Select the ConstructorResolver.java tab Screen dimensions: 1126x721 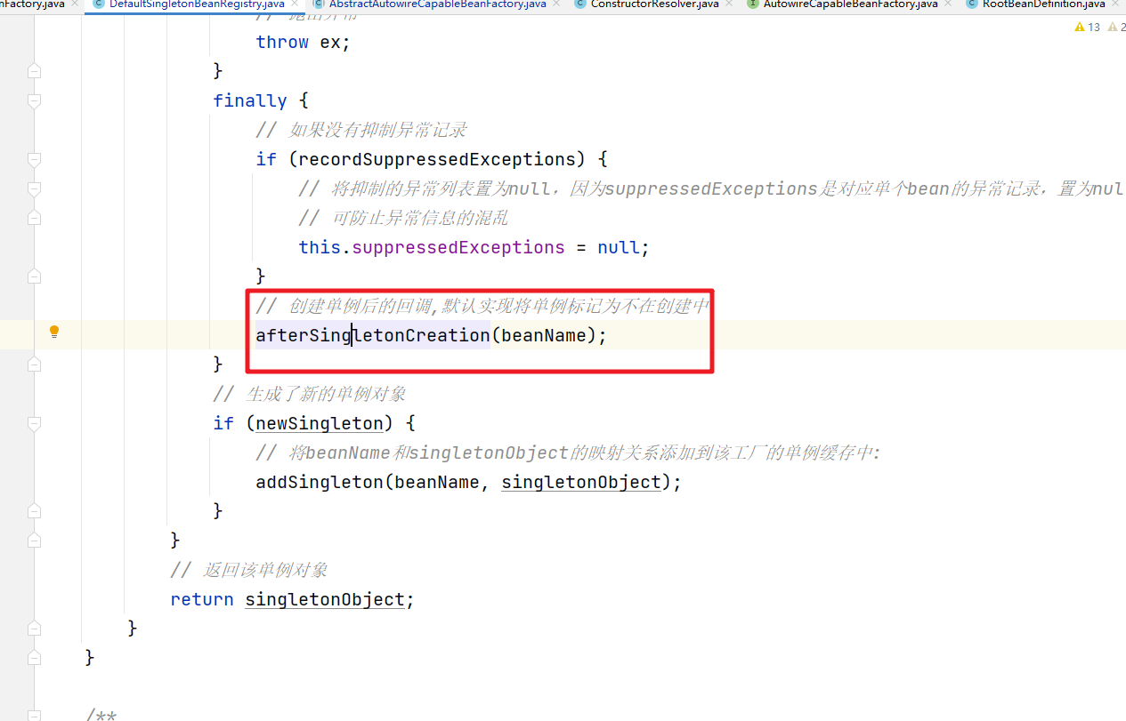click(654, 4)
